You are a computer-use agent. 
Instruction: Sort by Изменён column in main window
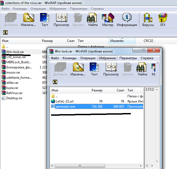[122, 41]
